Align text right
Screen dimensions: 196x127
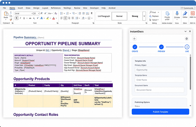click(69, 18)
